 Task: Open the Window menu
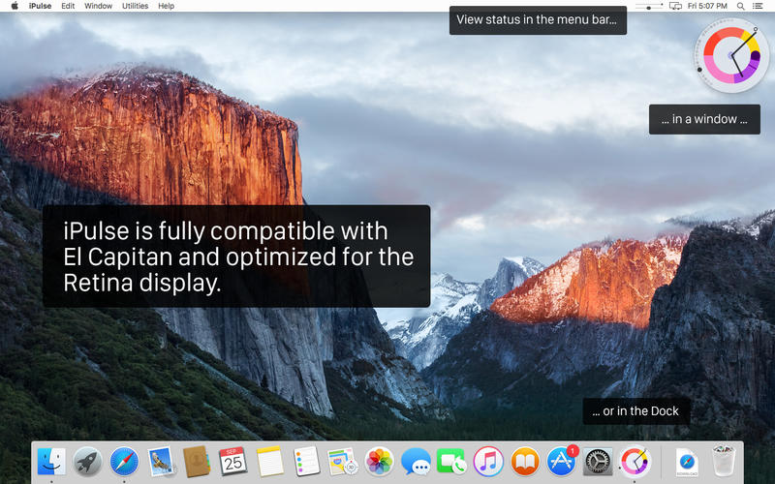[98, 6]
